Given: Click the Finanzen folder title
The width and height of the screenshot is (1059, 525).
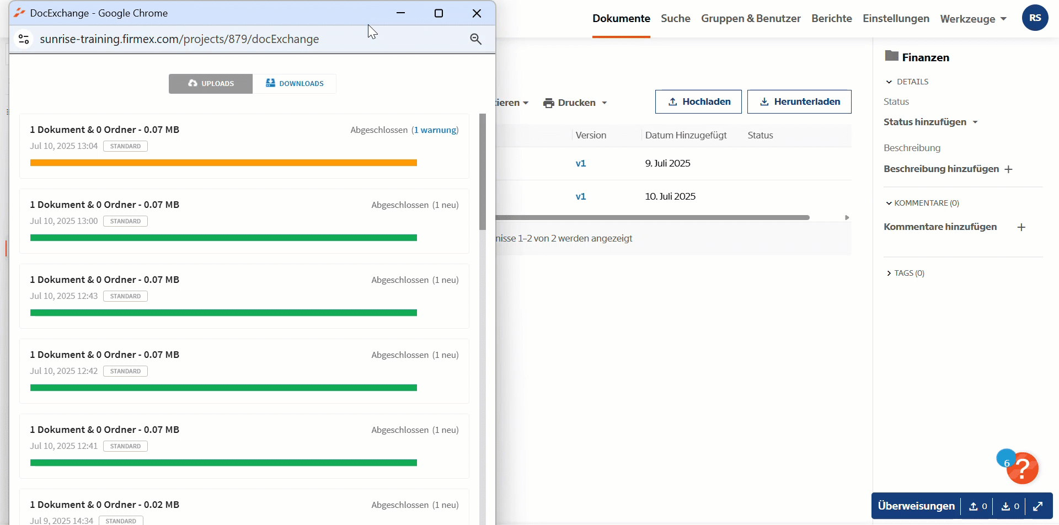Looking at the screenshot, I should (x=926, y=57).
